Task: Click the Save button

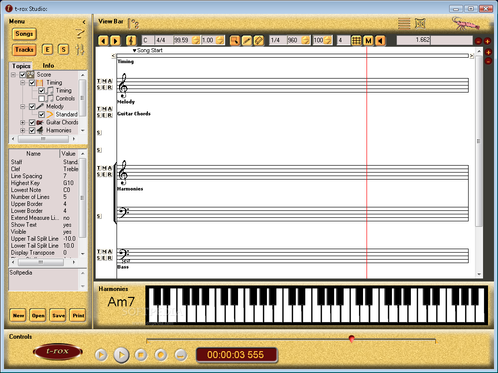Action: (x=58, y=315)
